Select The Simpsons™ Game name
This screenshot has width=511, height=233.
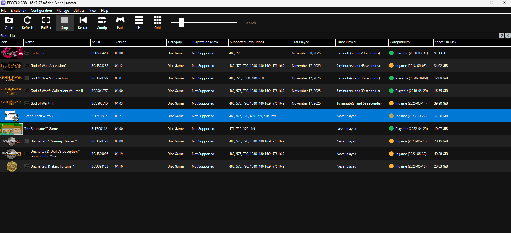41,129
